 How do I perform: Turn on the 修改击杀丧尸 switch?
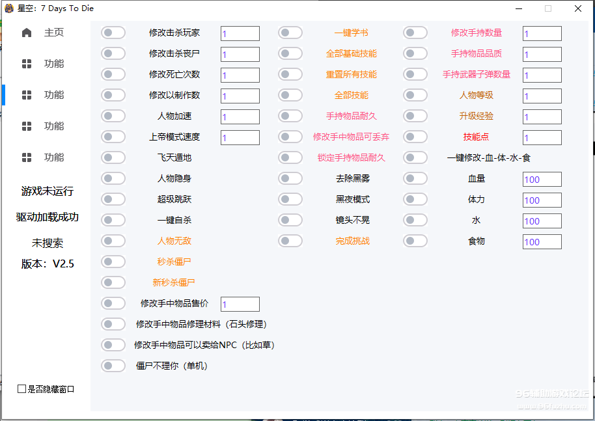113,53
